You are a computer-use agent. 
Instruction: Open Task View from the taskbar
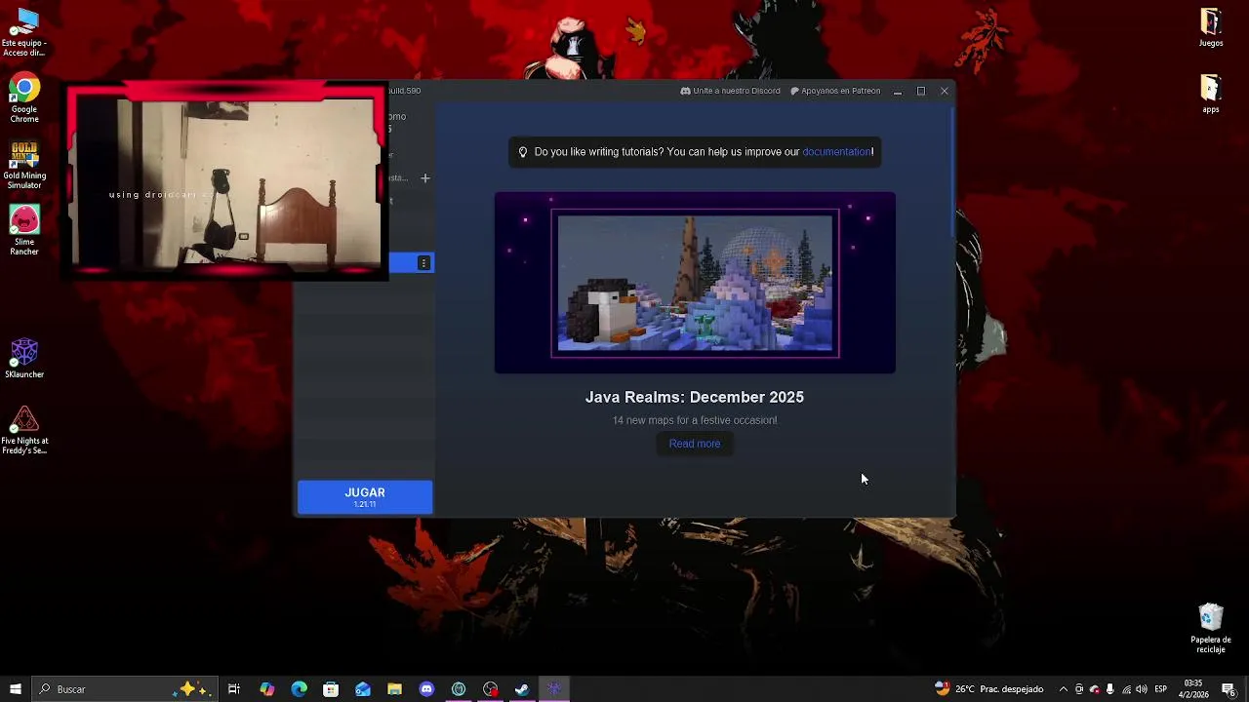tap(234, 689)
